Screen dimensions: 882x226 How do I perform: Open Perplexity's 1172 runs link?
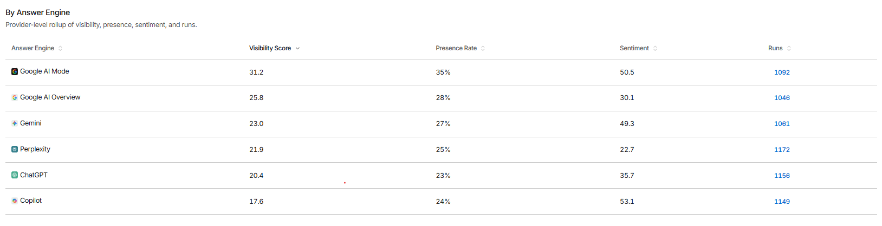tap(782, 150)
